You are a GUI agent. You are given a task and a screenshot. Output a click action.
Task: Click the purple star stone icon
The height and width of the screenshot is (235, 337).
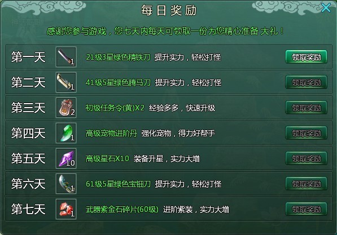[x=66, y=158]
